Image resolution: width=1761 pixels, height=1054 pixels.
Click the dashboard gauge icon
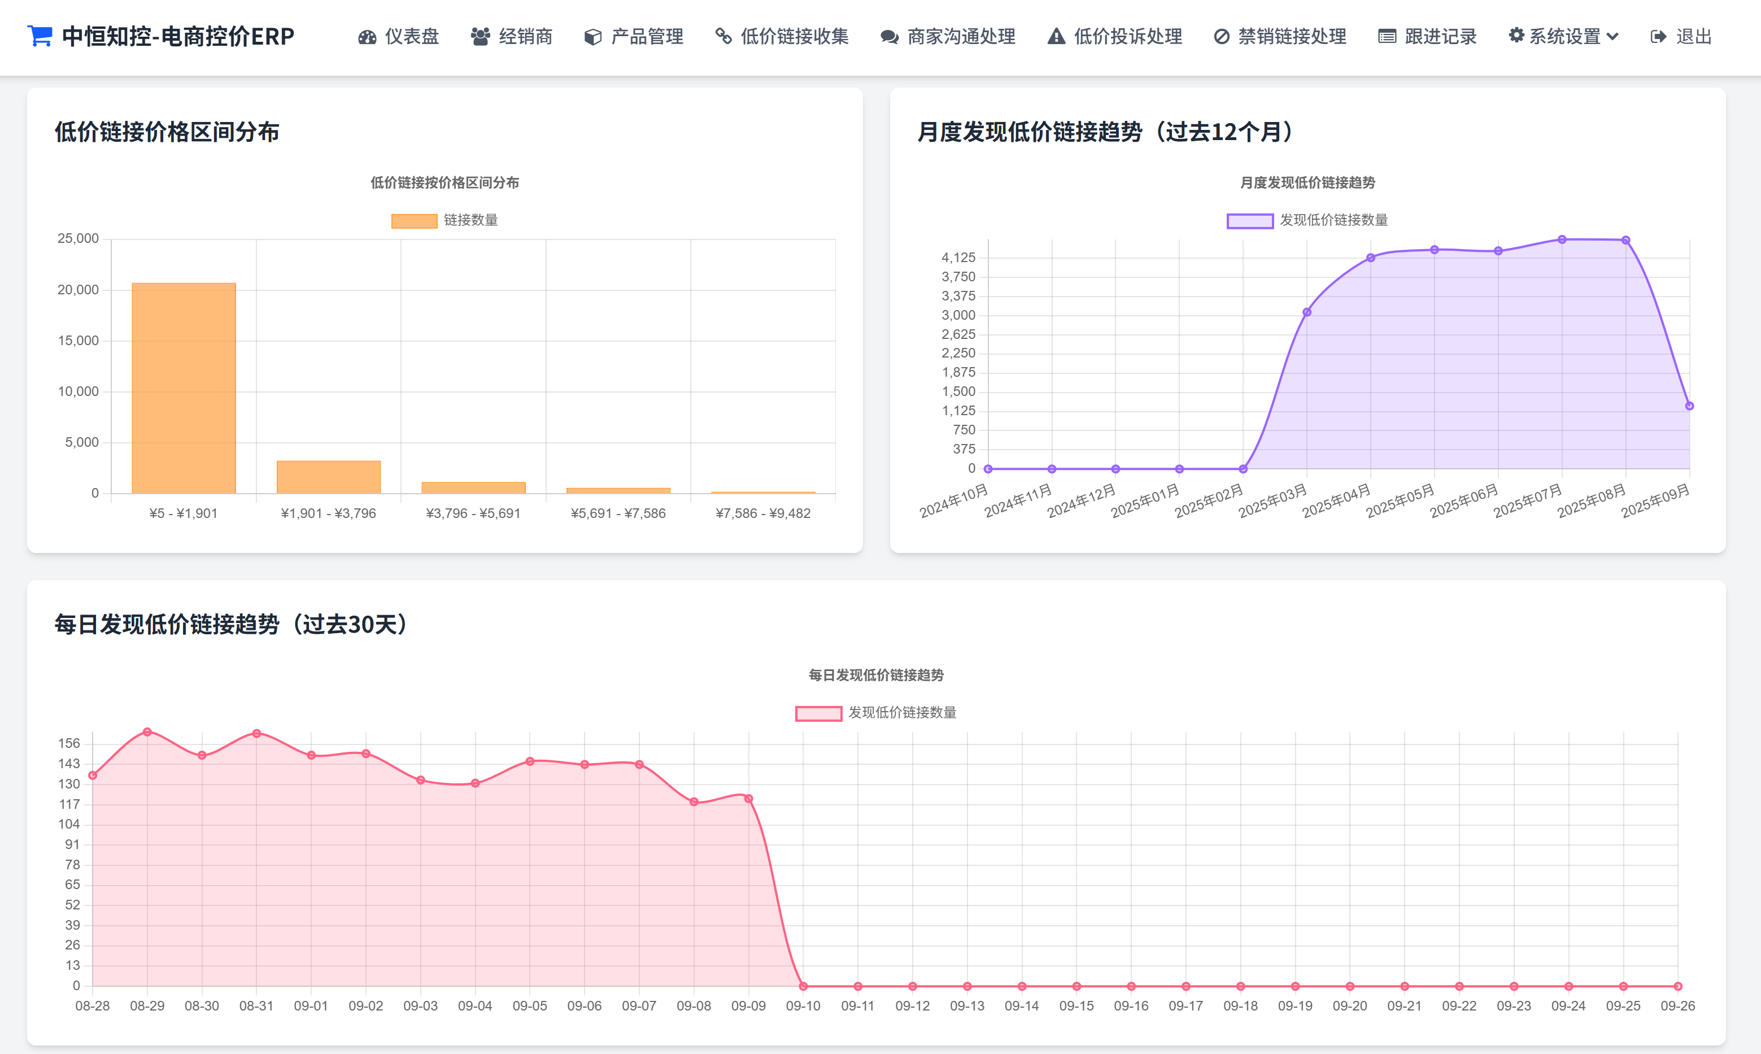[x=367, y=37]
